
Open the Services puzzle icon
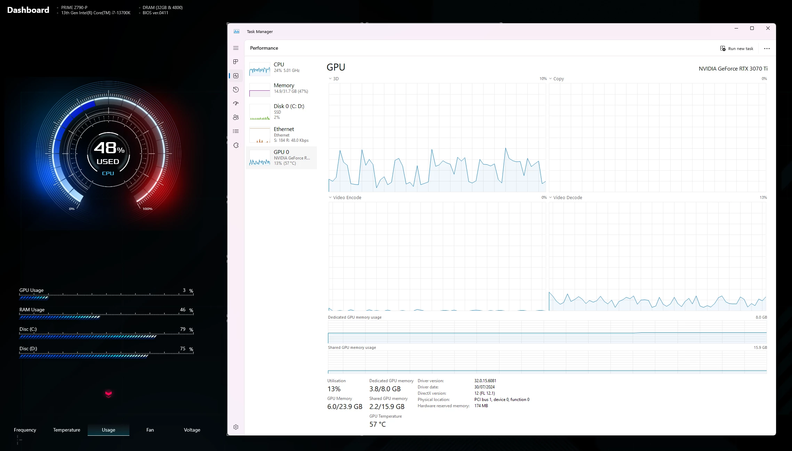(236, 145)
